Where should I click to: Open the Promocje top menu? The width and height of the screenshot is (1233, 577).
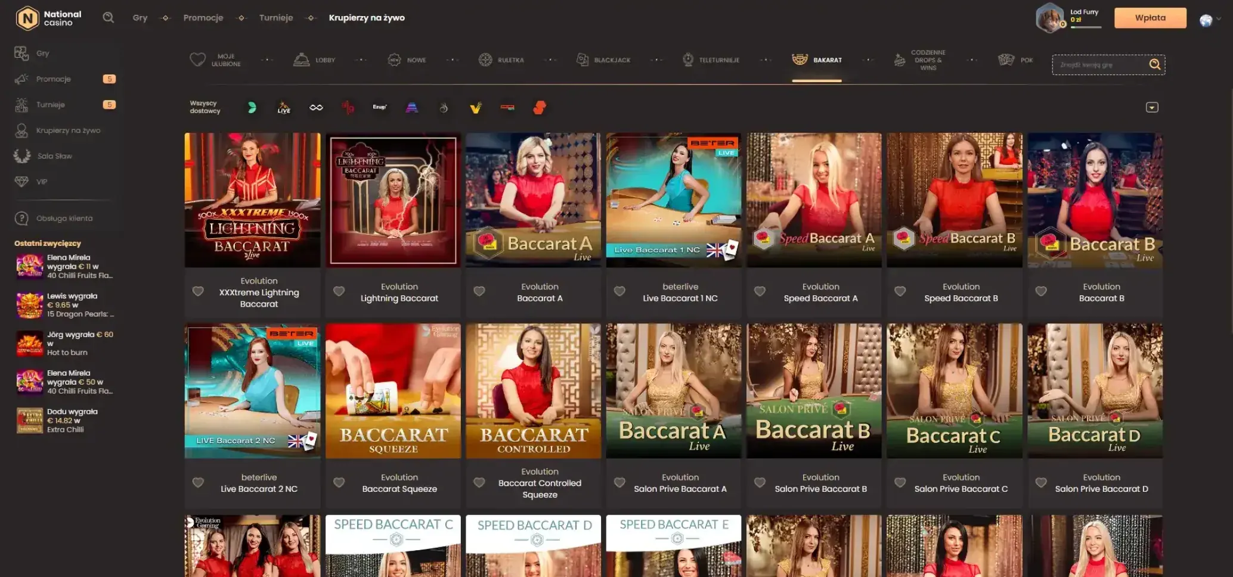203,18
